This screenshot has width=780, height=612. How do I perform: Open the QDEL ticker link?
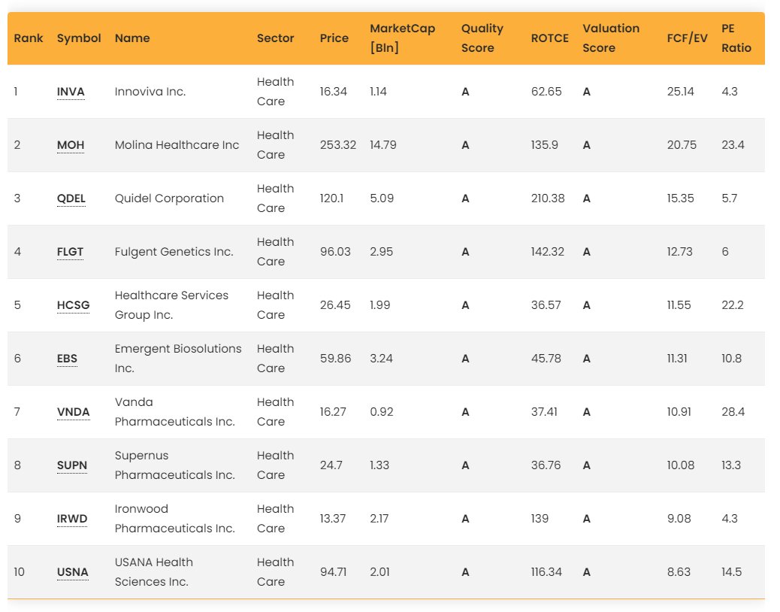71,198
